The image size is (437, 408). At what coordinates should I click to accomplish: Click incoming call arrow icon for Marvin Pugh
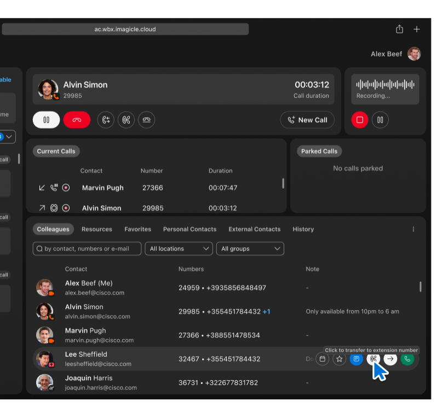click(x=42, y=188)
